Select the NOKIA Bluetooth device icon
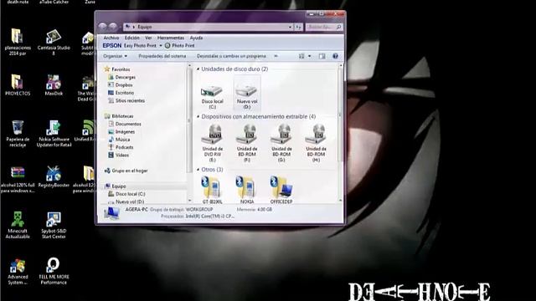Screen dimensions: 536x301 coord(246,190)
